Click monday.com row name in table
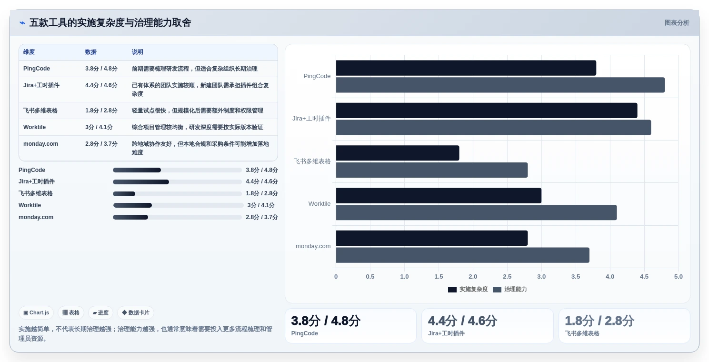 point(40,144)
